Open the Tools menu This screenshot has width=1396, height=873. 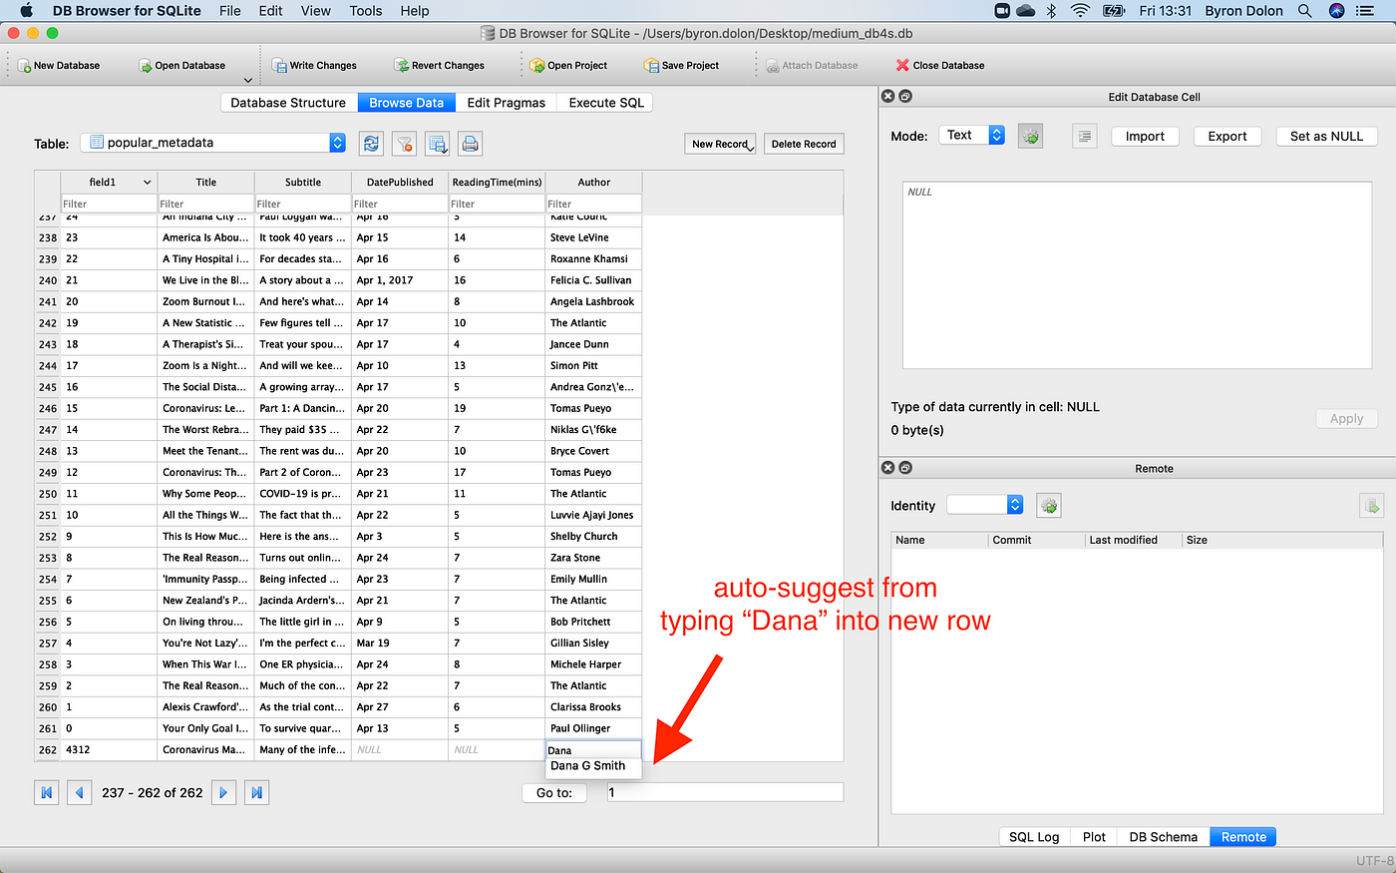click(366, 11)
